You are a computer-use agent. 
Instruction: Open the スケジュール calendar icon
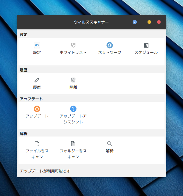click(146, 45)
